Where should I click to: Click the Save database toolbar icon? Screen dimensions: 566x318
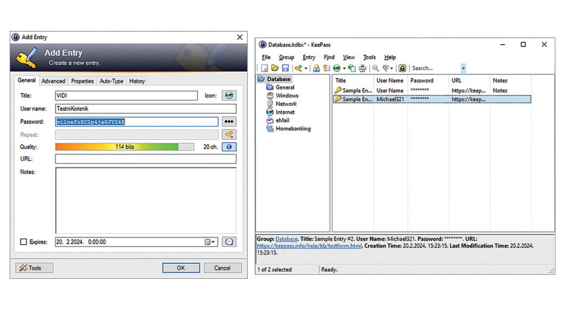click(286, 68)
